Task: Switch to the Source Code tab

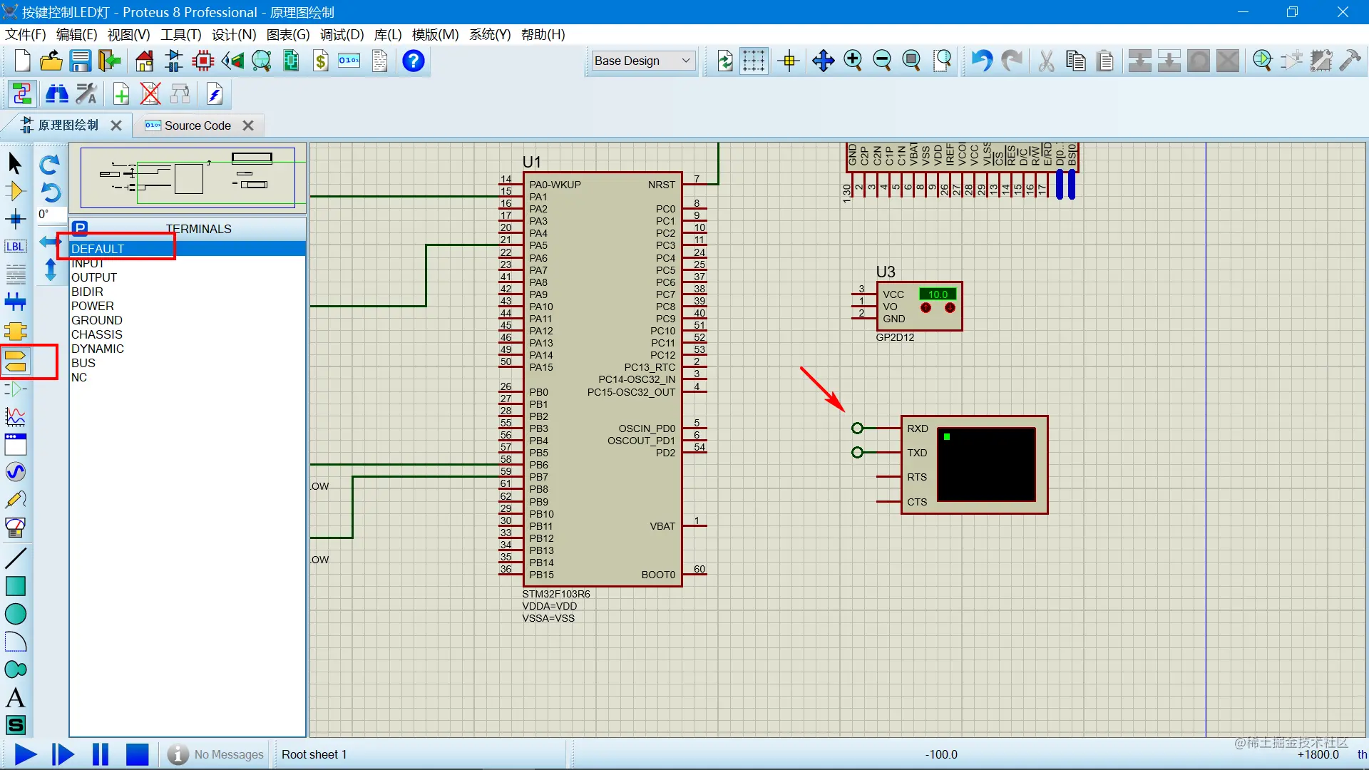Action: tap(198, 125)
